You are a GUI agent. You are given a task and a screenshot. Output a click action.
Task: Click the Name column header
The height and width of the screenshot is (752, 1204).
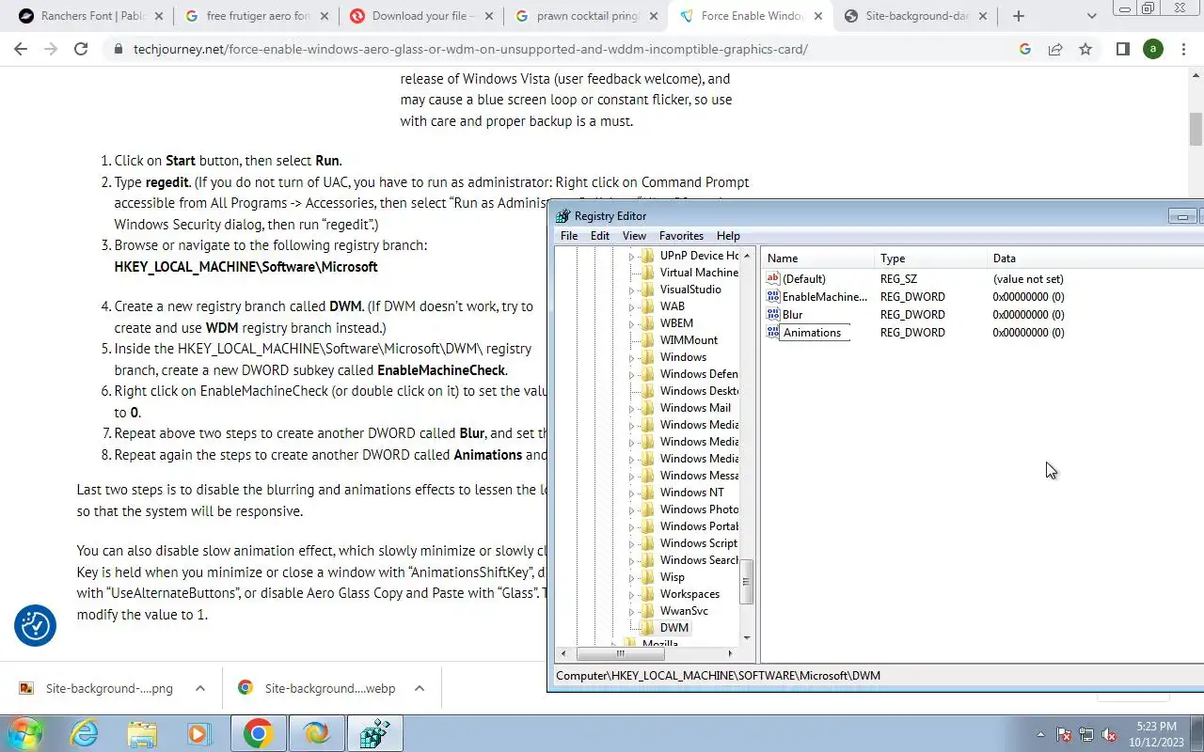point(818,258)
